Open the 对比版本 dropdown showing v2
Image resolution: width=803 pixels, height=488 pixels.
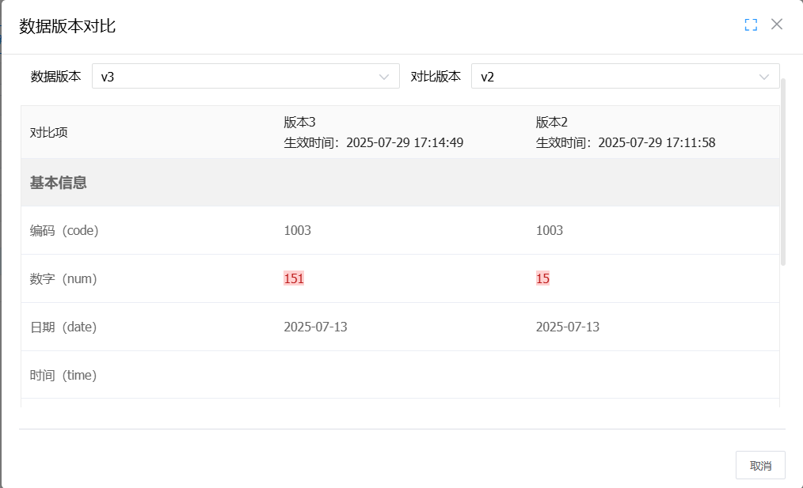point(618,77)
